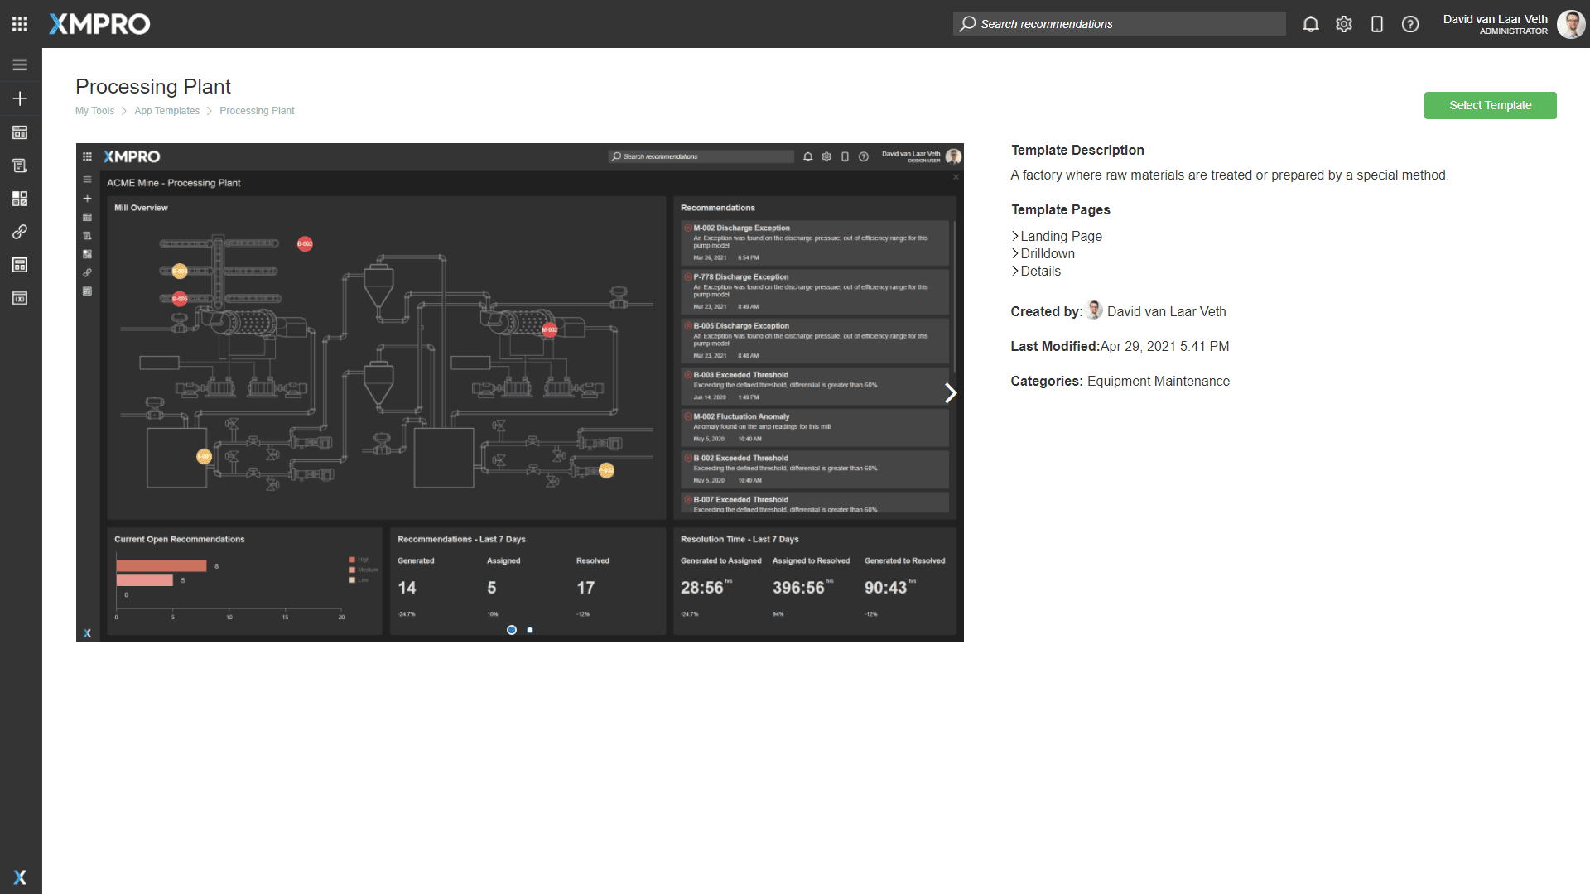
Task: Select the first carousel page dot
Action: click(x=512, y=630)
